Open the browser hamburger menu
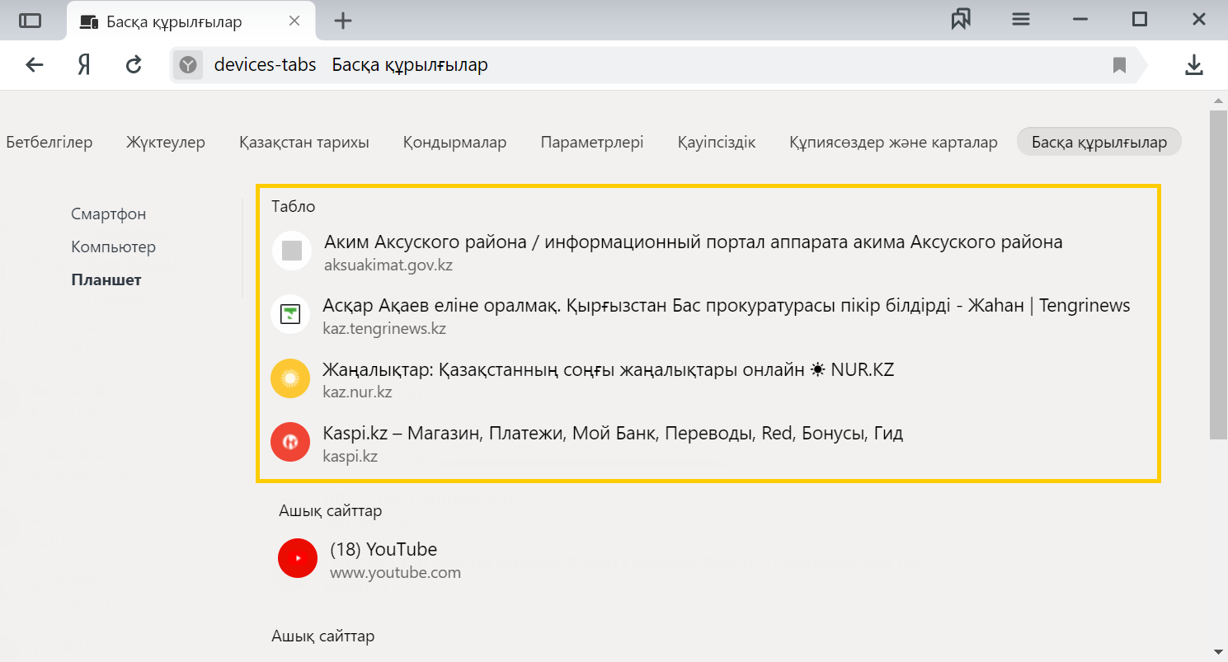The image size is (1228, 662). click(x=1021, y=20)
